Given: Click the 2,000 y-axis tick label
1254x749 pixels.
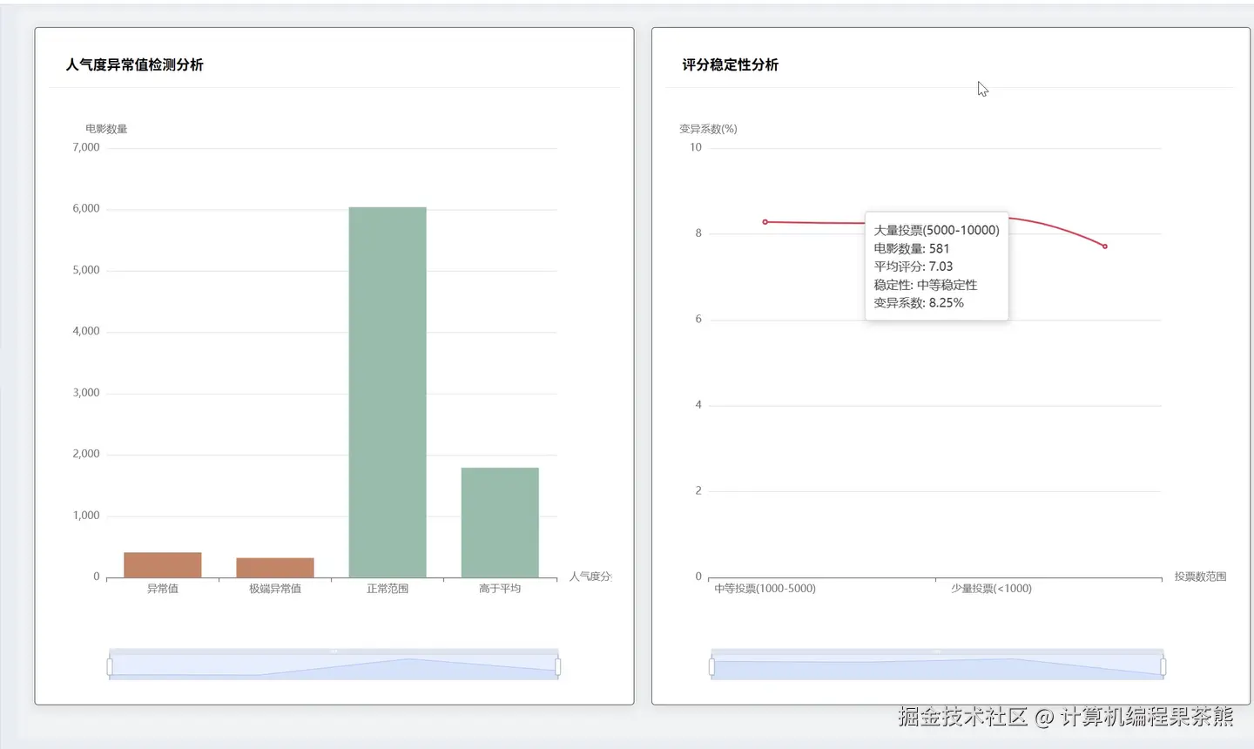Looking at the screenshot, I should pos(86,454).
